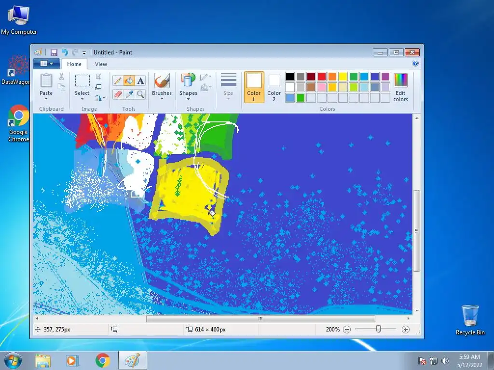Click zoom in plus button
The image size is (494, 370).
(405, 330)
